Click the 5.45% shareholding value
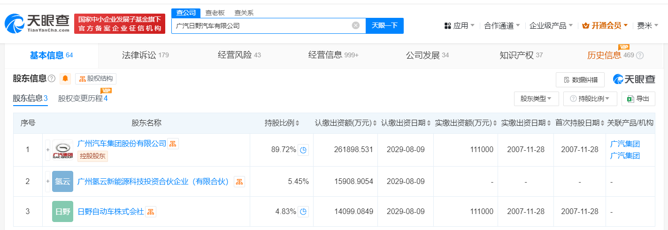 (x=298, y=181)
